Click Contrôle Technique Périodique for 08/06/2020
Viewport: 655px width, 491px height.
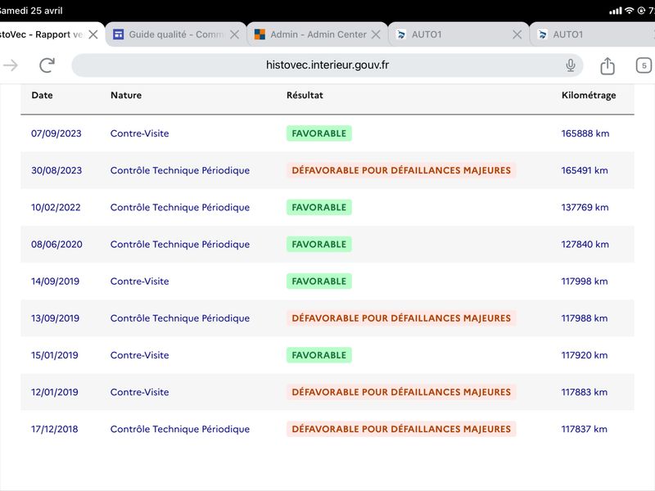click(180, 244)
